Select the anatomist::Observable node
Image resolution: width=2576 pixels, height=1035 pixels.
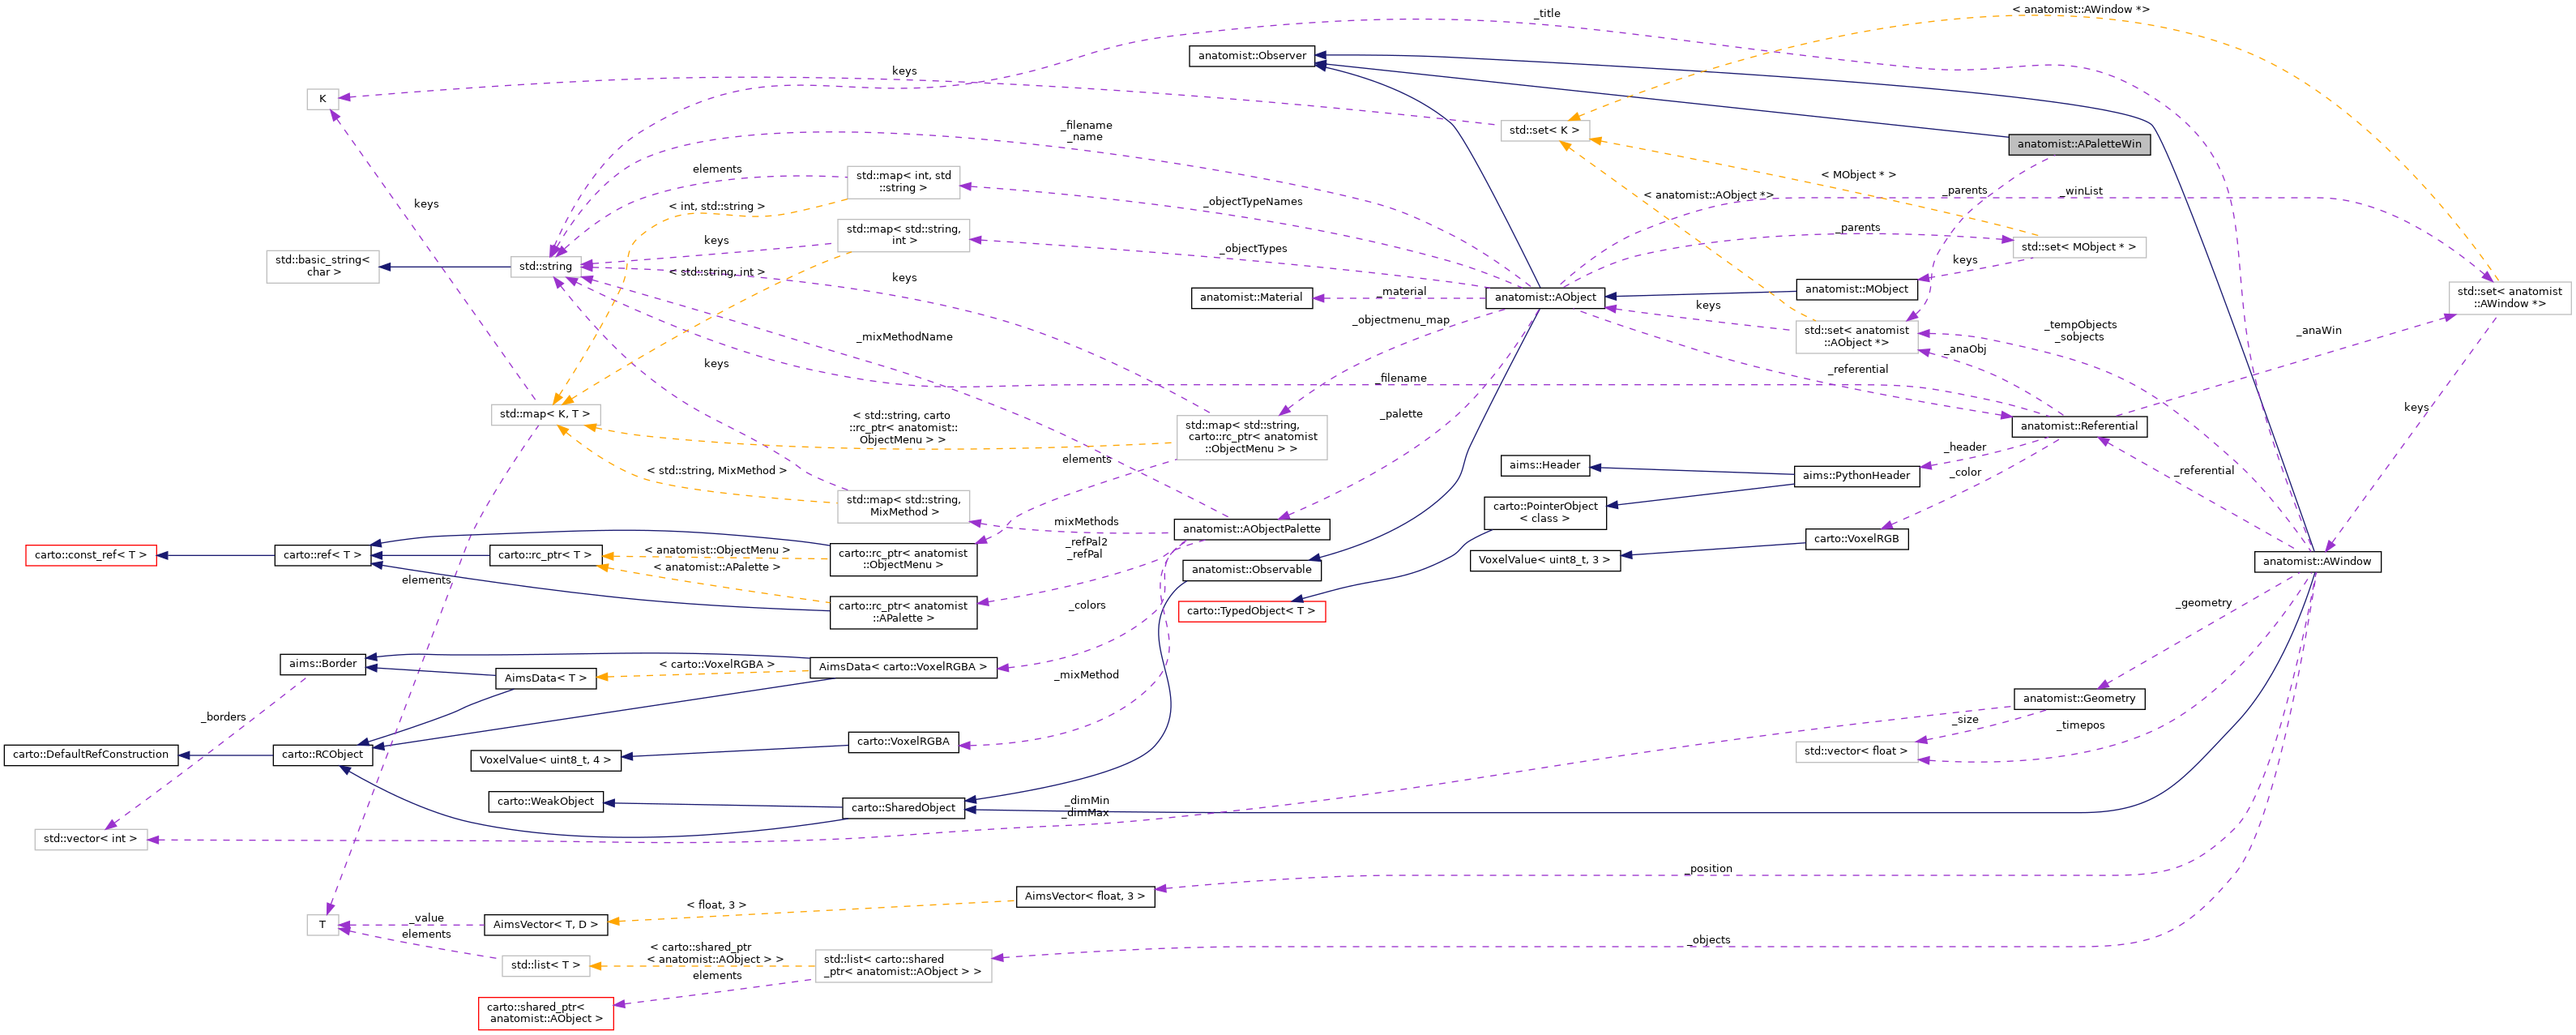point(1251,570)
